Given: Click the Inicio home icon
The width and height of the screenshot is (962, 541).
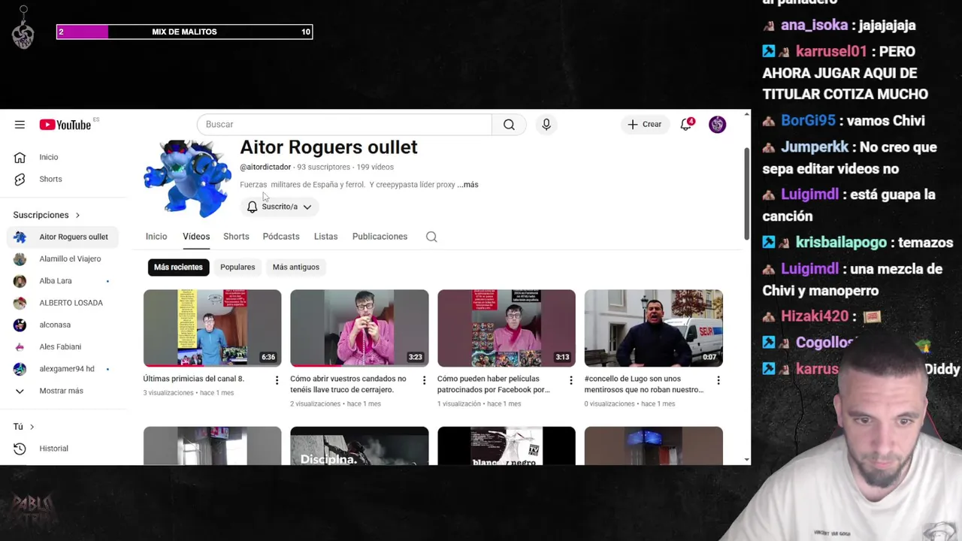Looking at the screenshot, I should 20,157.
